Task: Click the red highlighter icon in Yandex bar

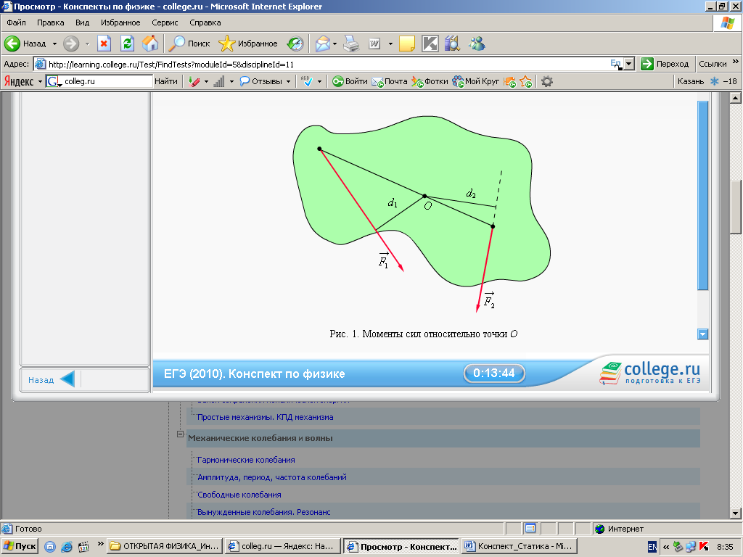Action: [194, 81]
